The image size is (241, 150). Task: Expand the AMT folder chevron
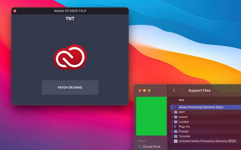click(172, 112)
